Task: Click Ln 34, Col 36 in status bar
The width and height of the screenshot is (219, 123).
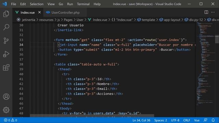Action: [141, 120]
